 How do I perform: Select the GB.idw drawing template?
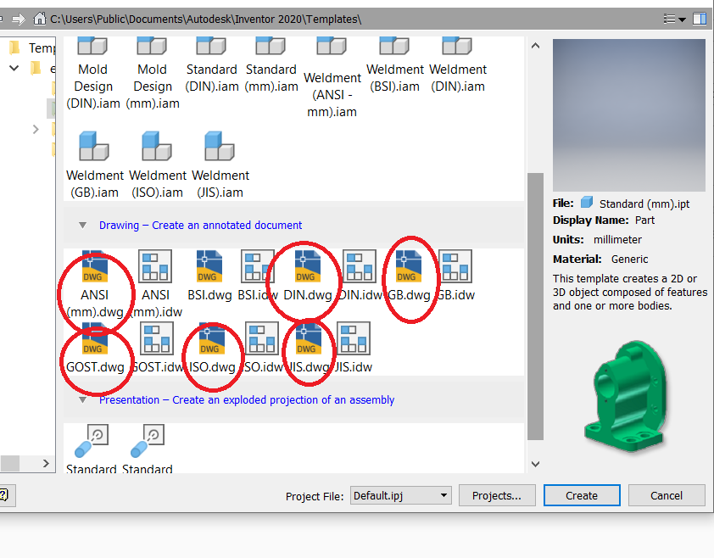pos(455,276)
